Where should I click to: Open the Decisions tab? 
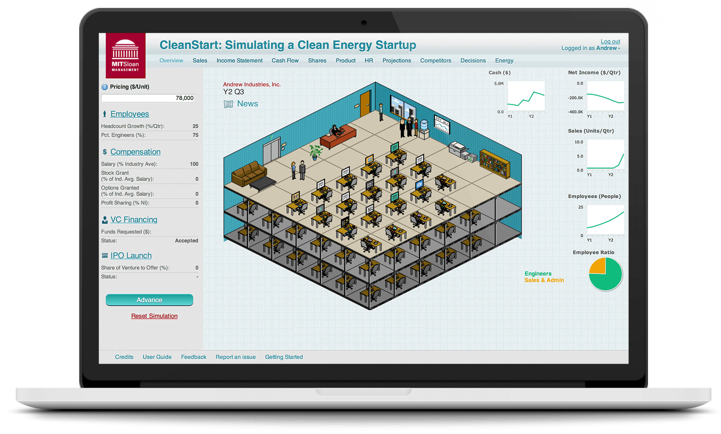pyautogui.click(x=473, y=61)
